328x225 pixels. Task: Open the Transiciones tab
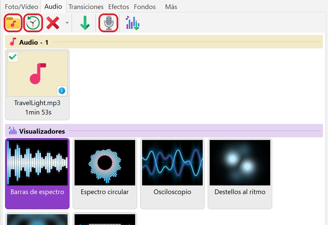[x=86, y=7]
